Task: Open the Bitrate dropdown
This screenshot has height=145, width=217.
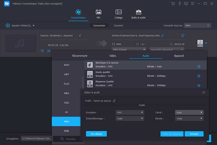Action: click(x=189, y=118)
